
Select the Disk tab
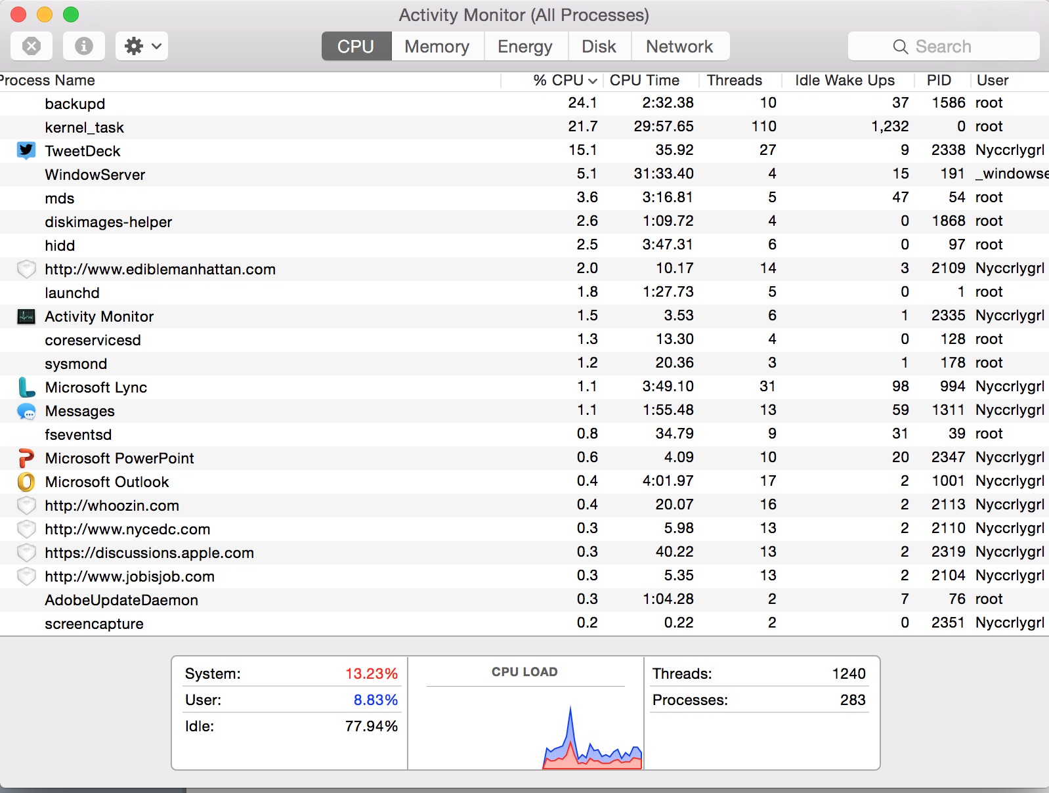click(599, 46)
